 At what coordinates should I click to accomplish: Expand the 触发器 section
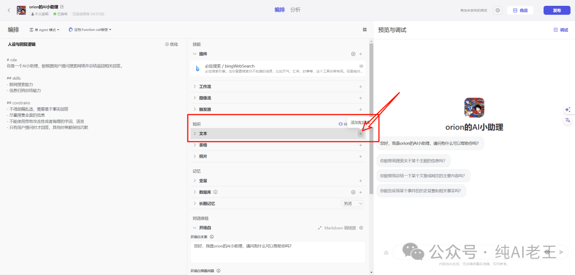[x=195, y=109]
